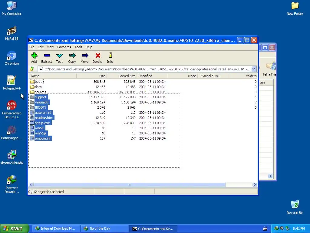Click the horizontal scrollbar thumb
Image resolution: width=310 pixels, height=233 pixels.
pyautogui.click(x=130, y=185)
